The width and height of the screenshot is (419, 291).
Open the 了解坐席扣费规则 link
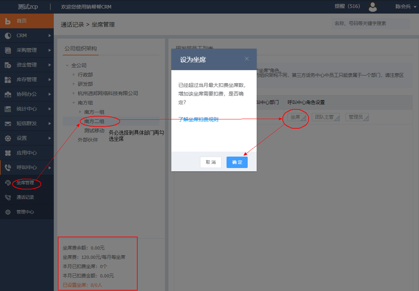click(x=198, y=119)
